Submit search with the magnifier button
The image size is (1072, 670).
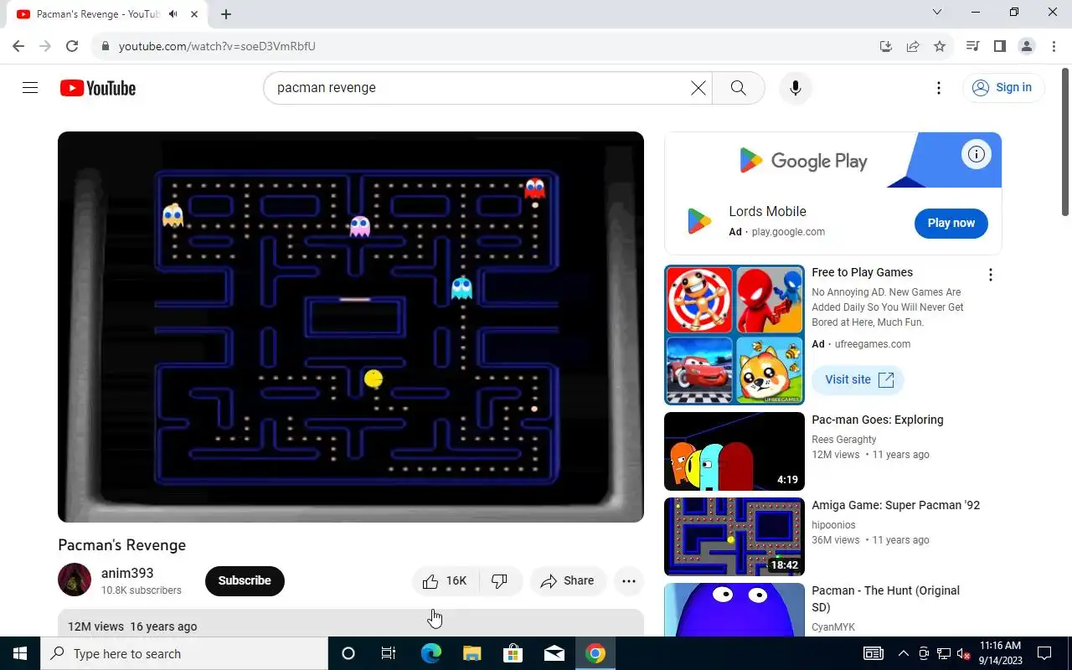[738, 88]
